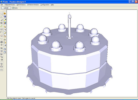Open the 3DModelWindow menu
The image size is (138, 100).
[10, 5]
